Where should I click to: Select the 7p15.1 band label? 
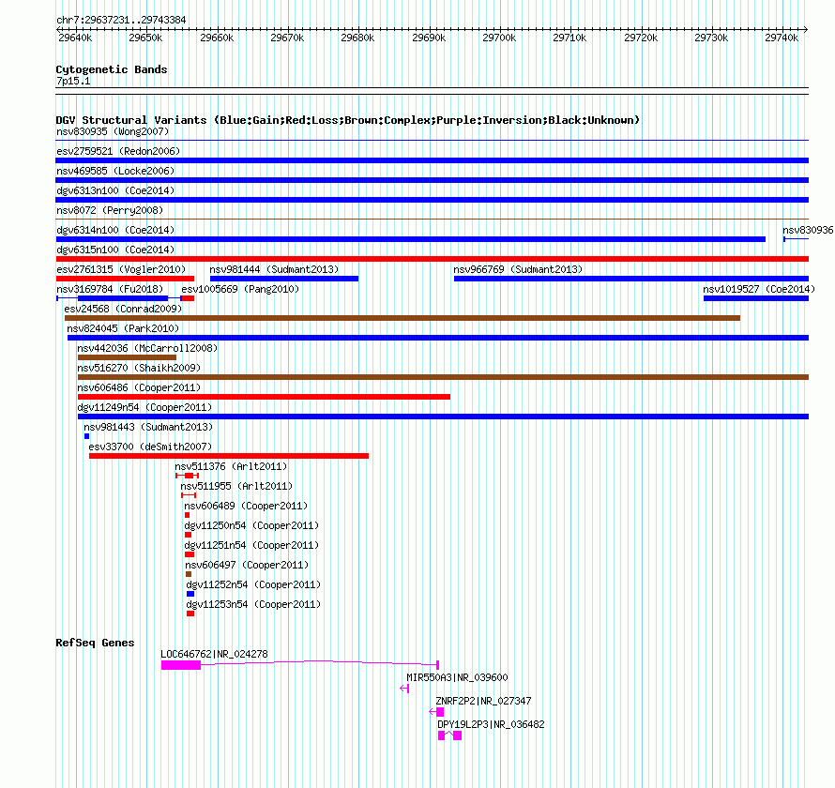click(x=73, y=81)
